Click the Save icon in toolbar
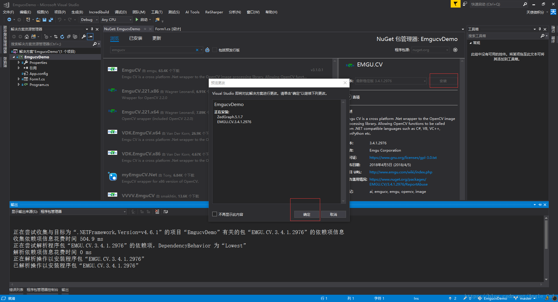Viewport: 558px width, 302px height. [44, 19]
